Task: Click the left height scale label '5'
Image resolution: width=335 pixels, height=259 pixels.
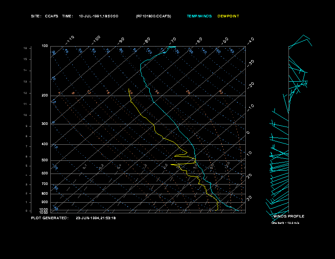Action: pos(27,166)
